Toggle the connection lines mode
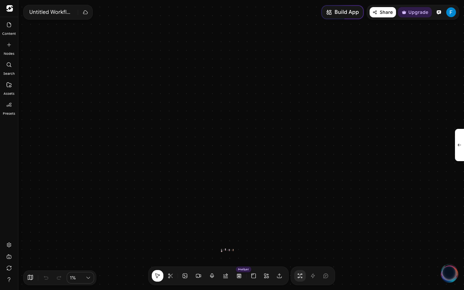The height and width of the screenshot is (290, 464). [300, 276]
